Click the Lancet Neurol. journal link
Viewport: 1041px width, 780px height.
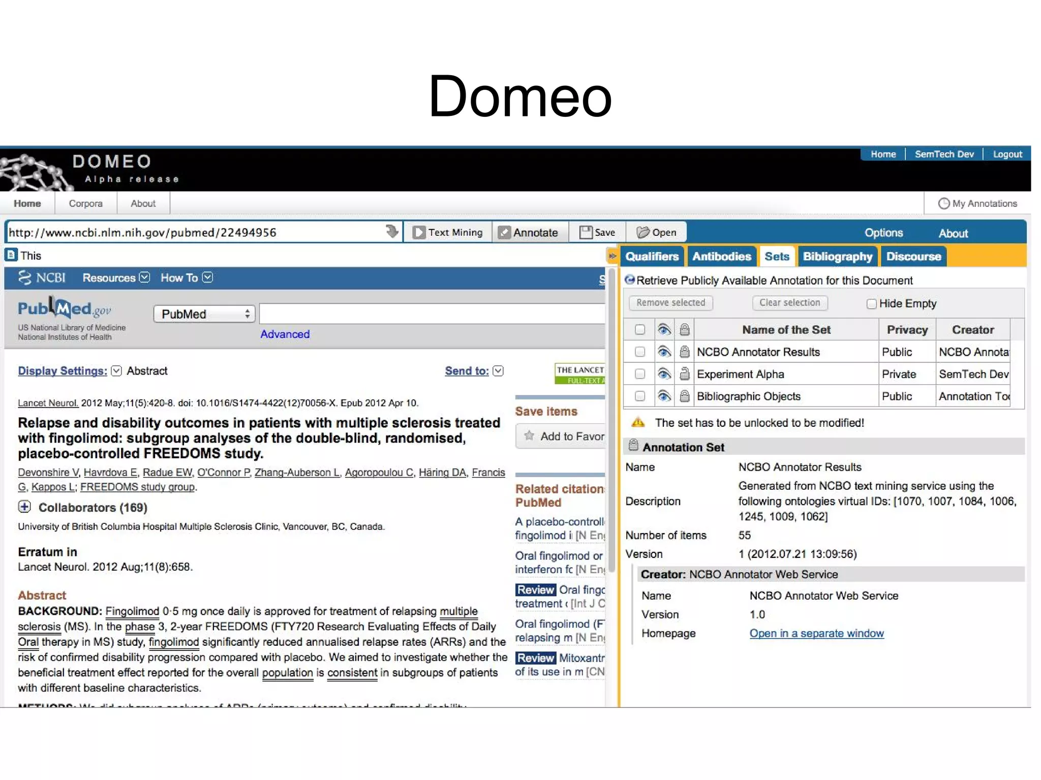coord(48,403)
